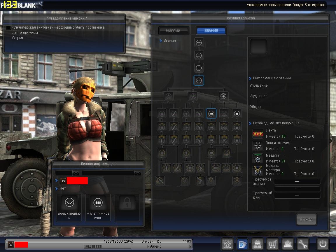The image size is (336, 252).
Task: Select the three-stripe rank node
Action: 199,68
